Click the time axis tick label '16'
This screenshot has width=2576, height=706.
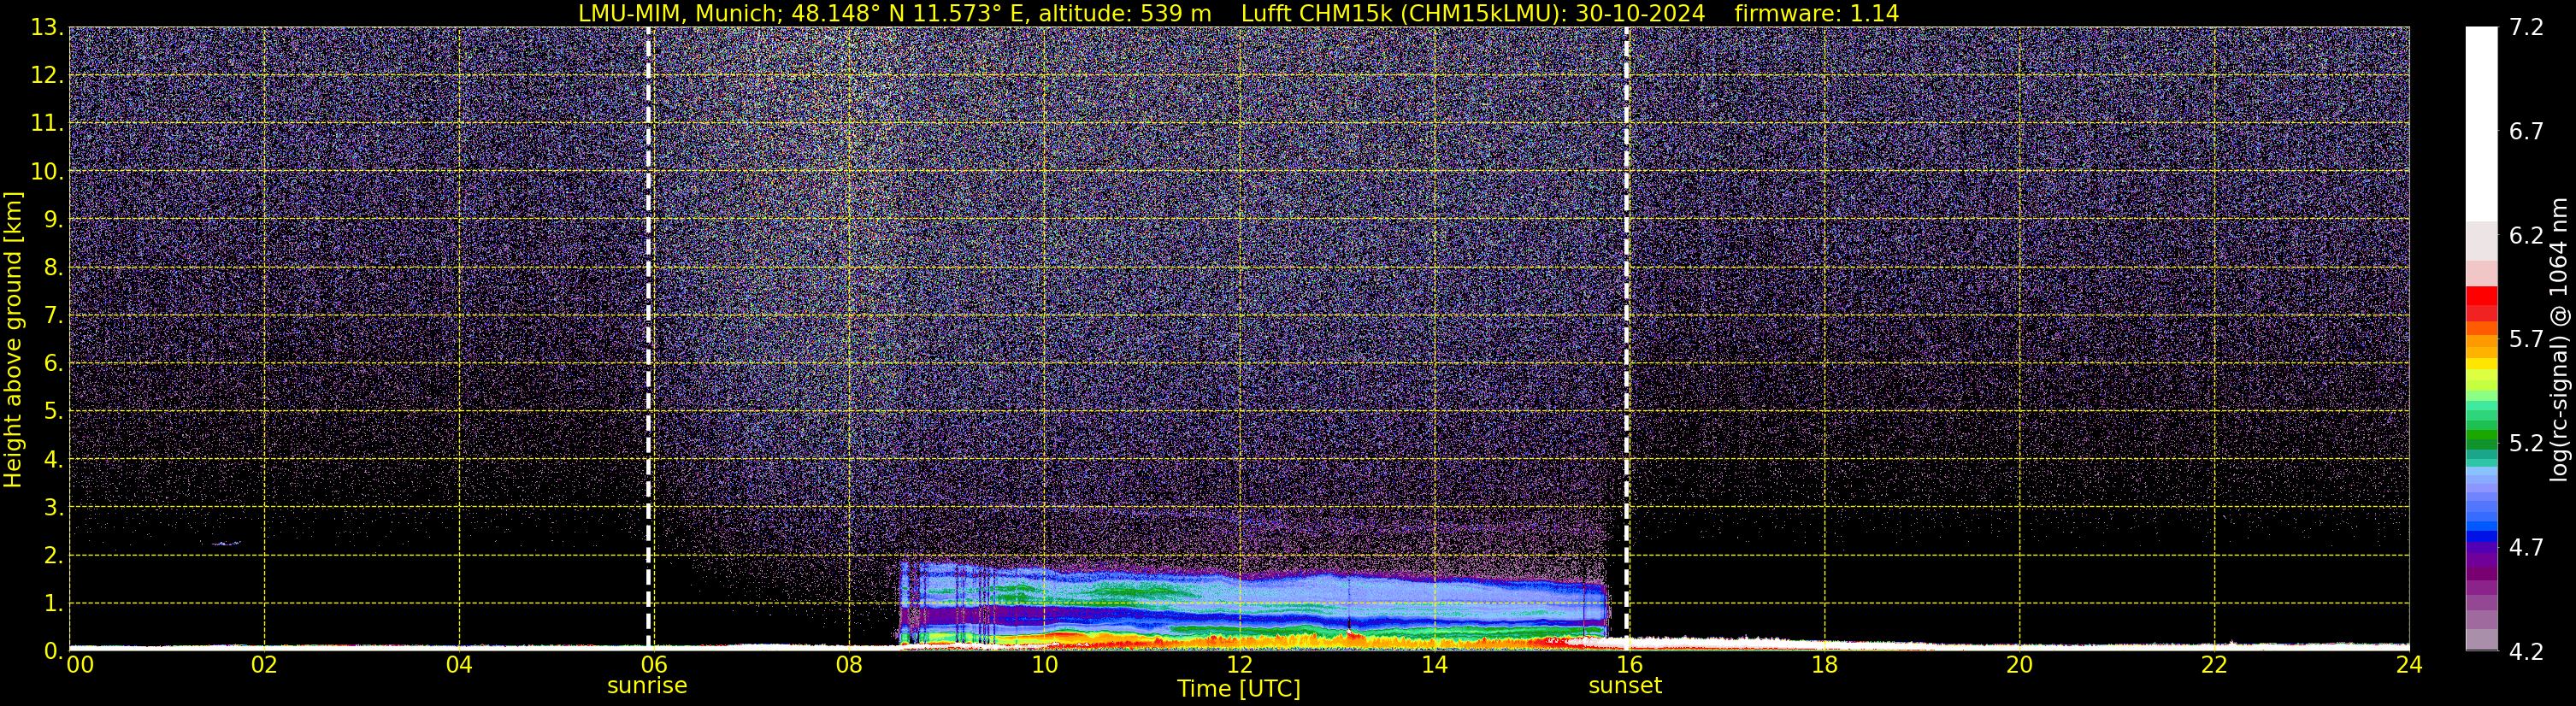tap(1629, 665)
